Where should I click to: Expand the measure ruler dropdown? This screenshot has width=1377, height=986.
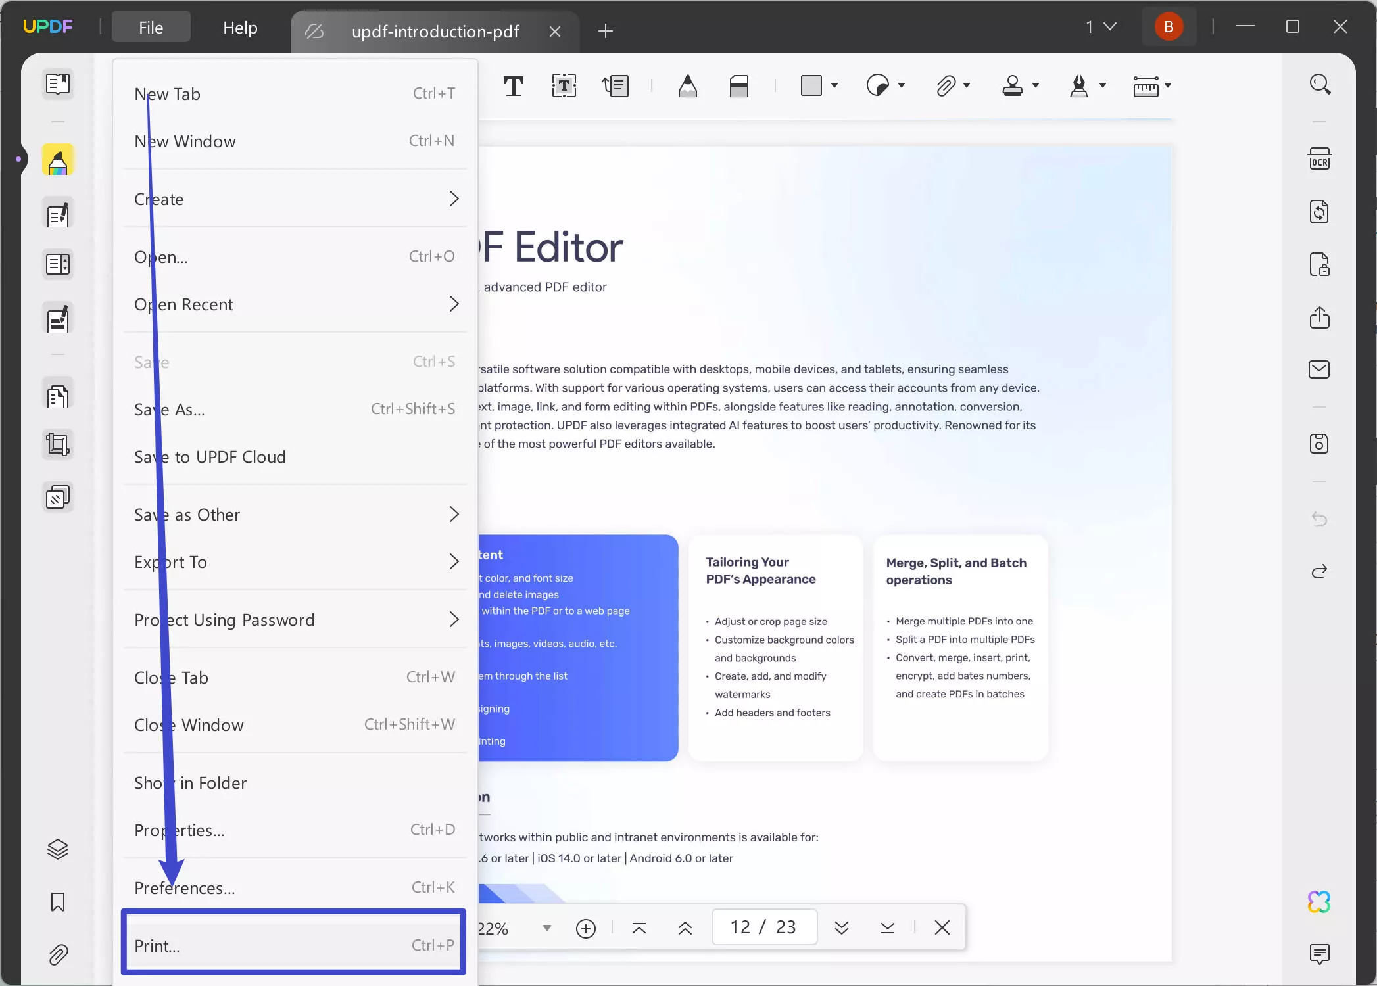pos(1168,85)
